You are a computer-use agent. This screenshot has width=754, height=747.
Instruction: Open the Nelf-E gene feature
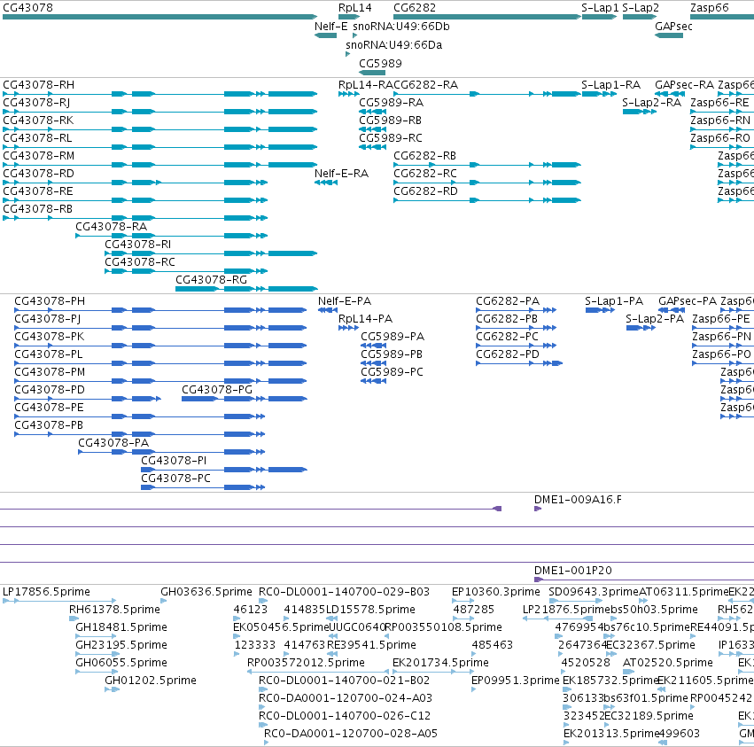pyautogui.click(x=325, y=35)
